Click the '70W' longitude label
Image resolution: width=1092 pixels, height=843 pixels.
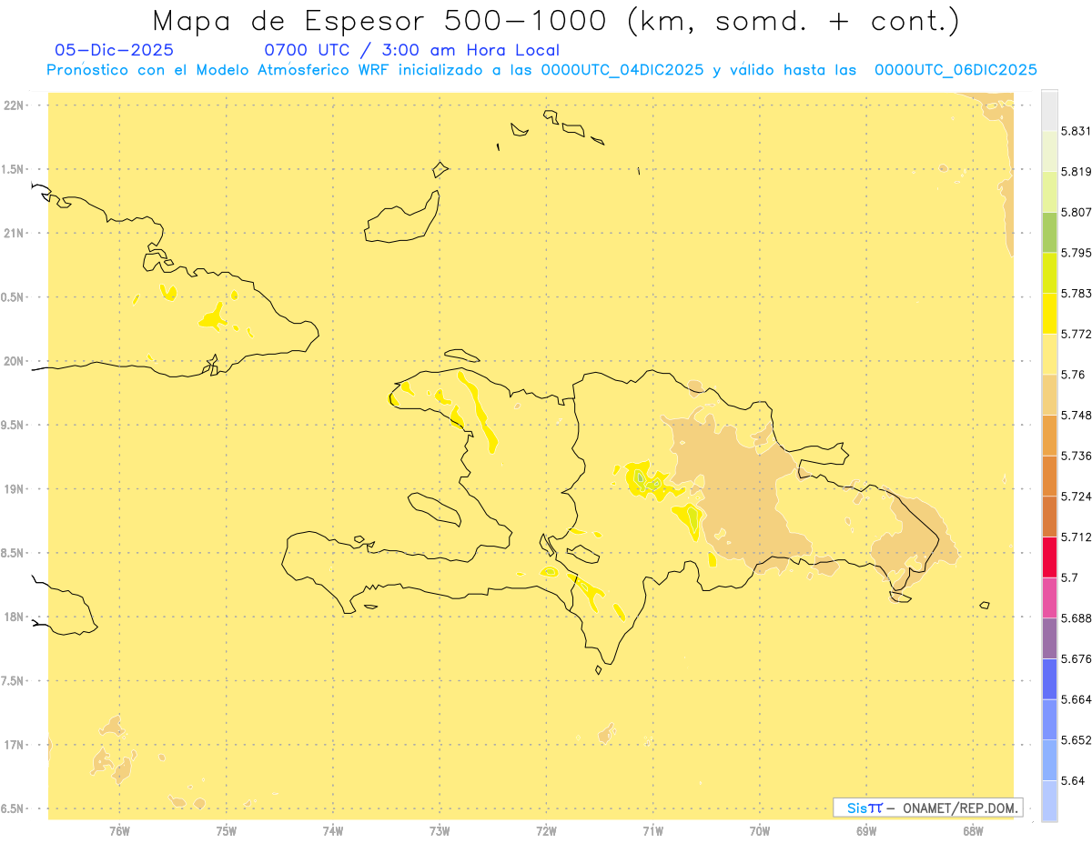coord(760,830)
